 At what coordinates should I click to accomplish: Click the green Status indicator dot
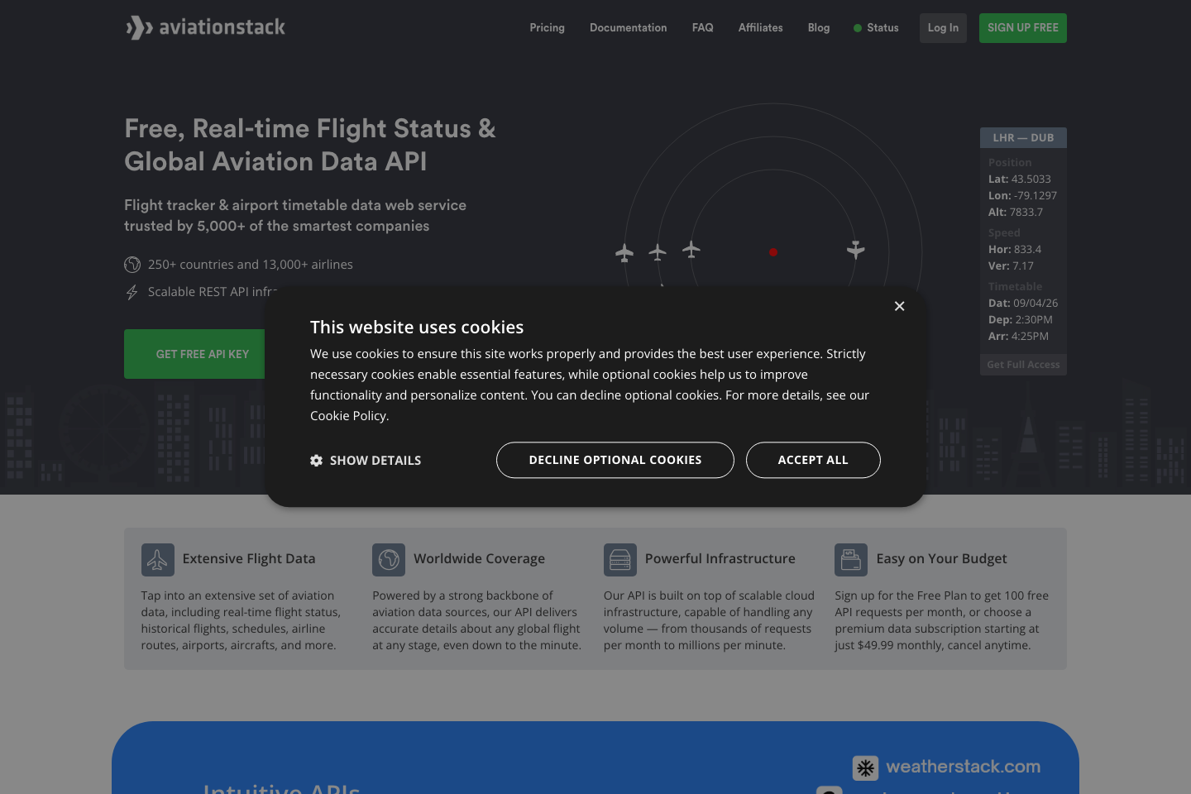click(858, 27)
